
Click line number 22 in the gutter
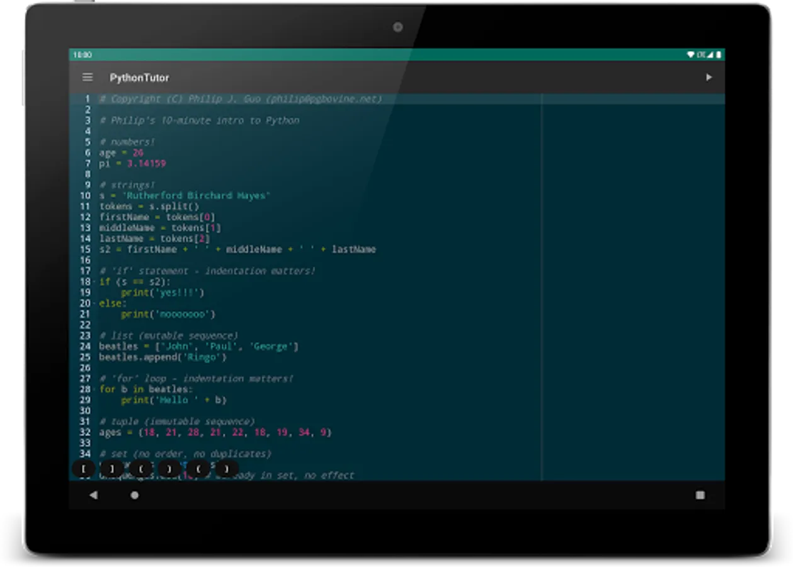[x=86, y=324]
